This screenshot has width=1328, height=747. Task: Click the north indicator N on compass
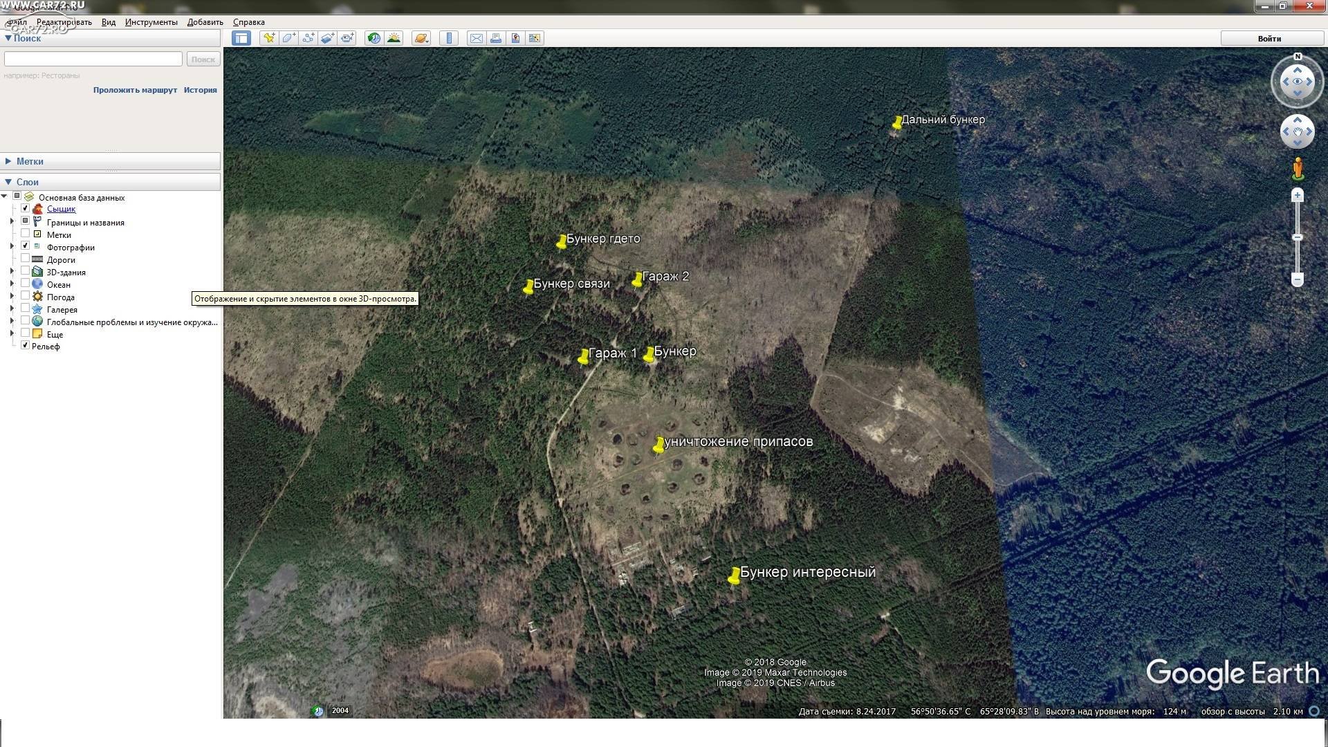pyautogui.click(x=1298, y=57)
